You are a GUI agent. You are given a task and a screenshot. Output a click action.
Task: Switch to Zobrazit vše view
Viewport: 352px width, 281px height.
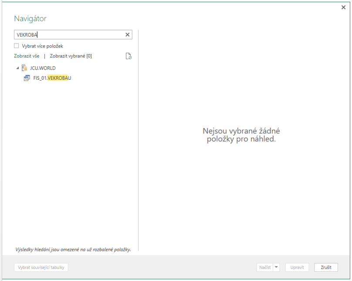[27, 56]
